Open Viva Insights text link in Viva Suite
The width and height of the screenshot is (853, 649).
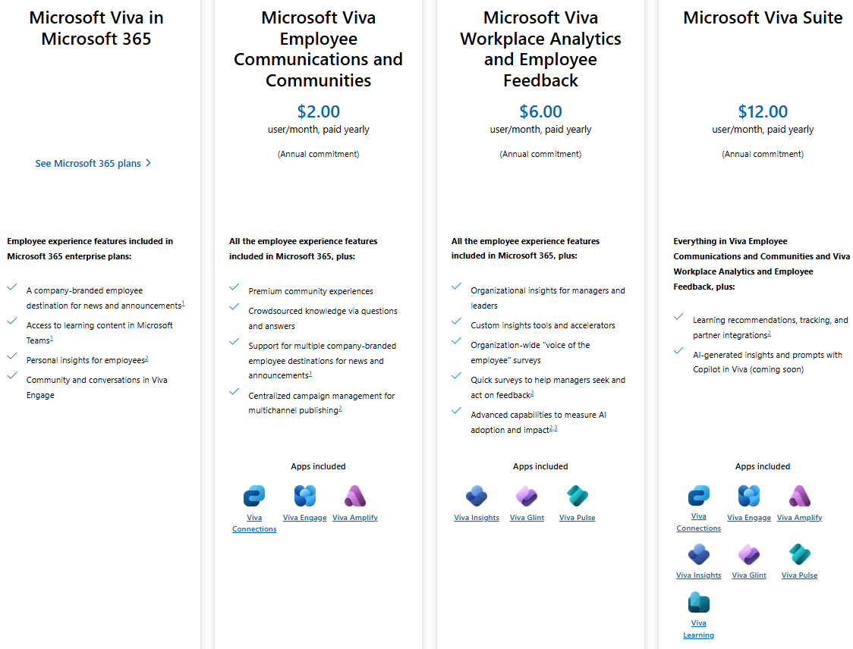click(698, 575)
